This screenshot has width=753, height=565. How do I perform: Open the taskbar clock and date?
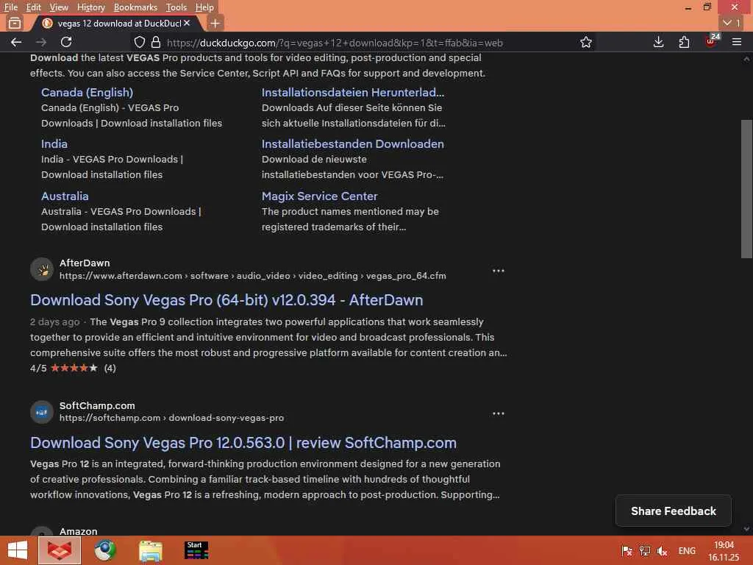[x=724, y=551]
